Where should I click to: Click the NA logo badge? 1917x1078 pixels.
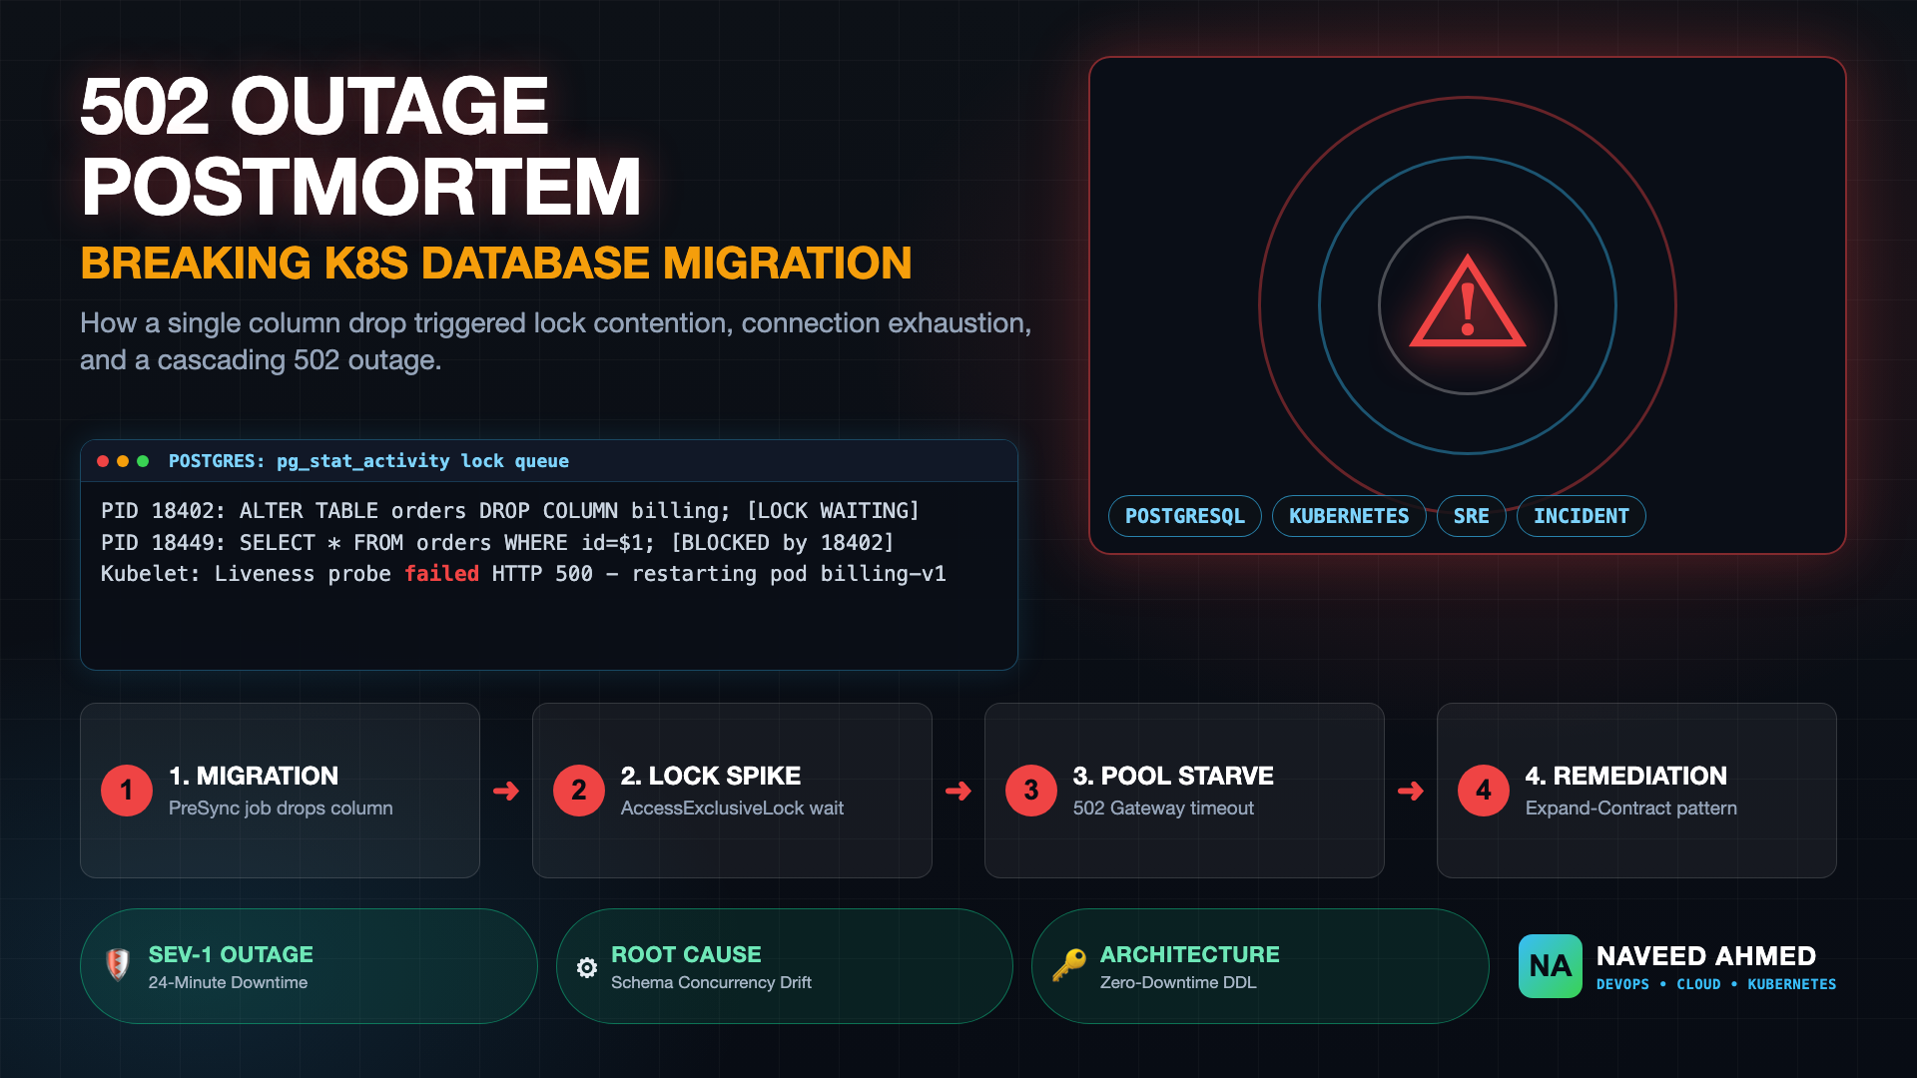tap(1550, 966)
